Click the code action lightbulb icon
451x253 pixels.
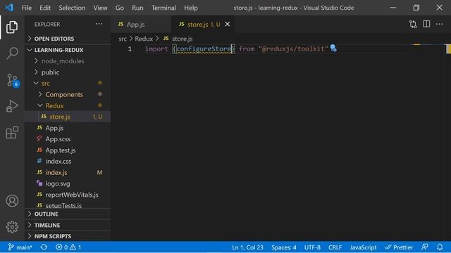333,48
